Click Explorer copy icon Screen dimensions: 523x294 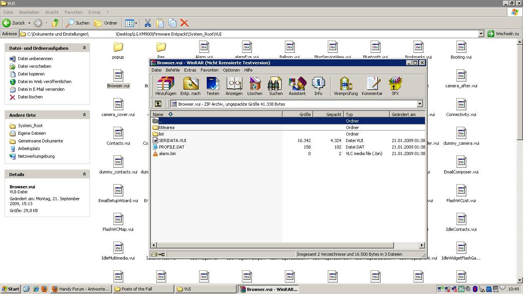click(x=172, y=23)
